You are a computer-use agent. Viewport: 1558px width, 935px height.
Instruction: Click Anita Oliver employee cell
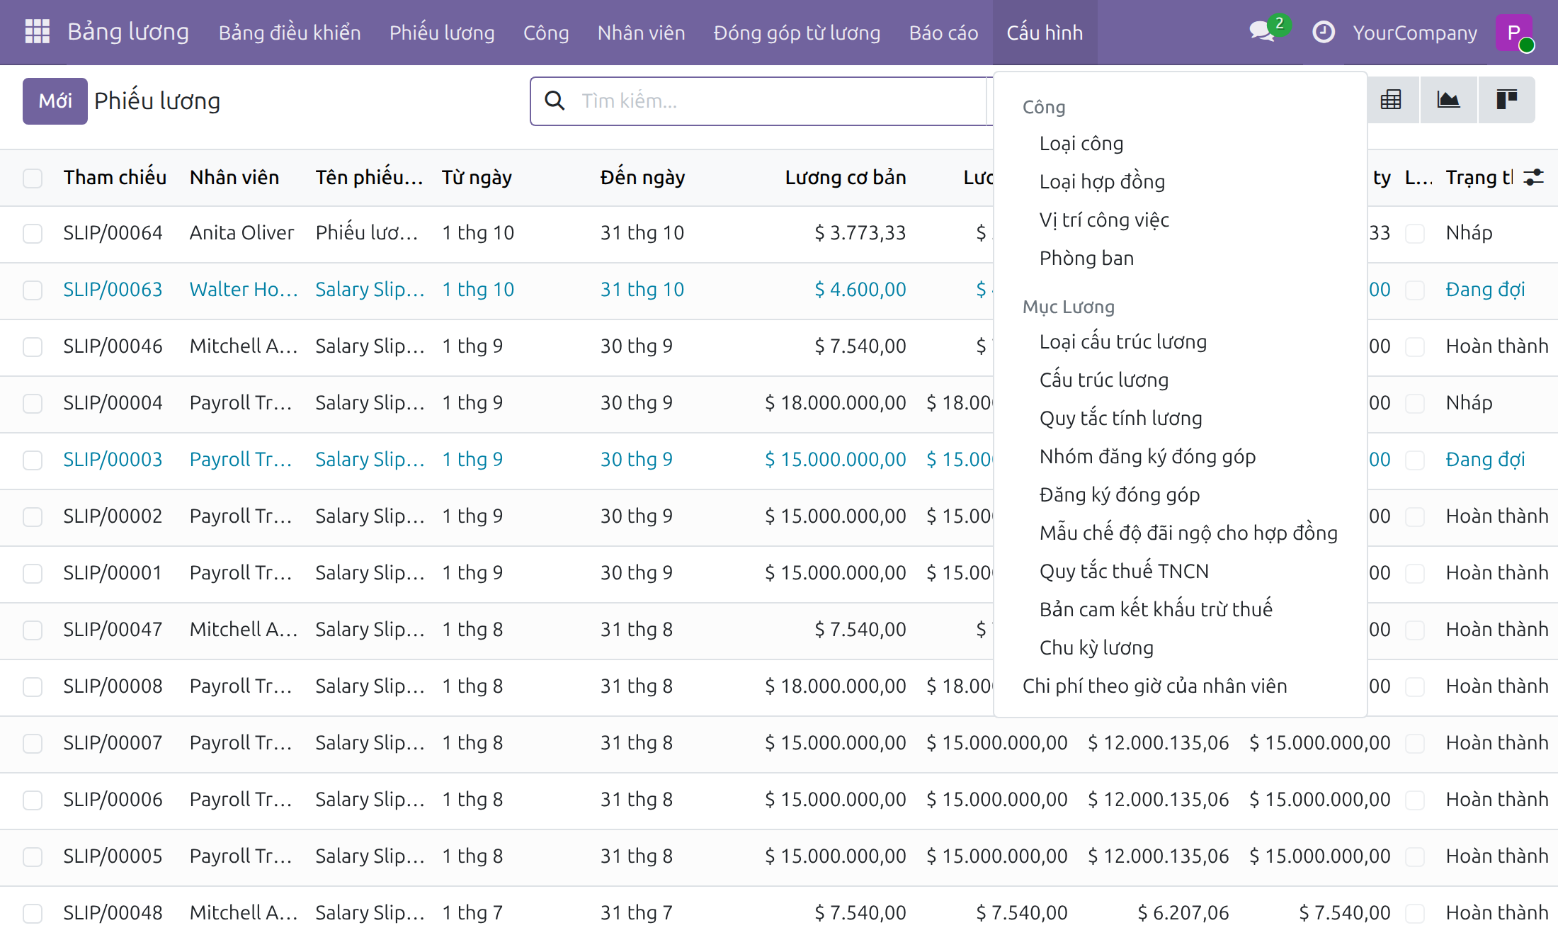[x=241, y=233]
